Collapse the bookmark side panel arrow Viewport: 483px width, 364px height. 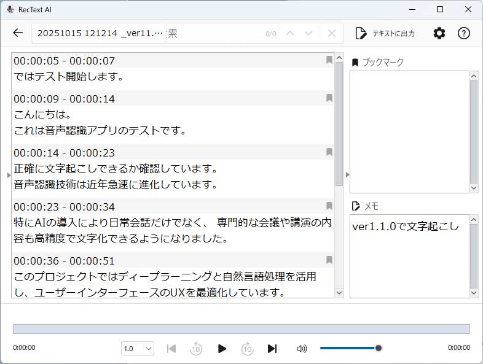tap(348, 175)
